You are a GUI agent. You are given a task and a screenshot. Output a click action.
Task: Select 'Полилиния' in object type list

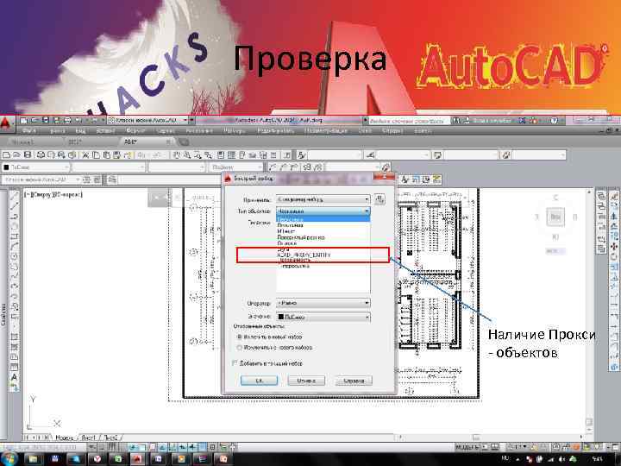(x=291, y=225)
